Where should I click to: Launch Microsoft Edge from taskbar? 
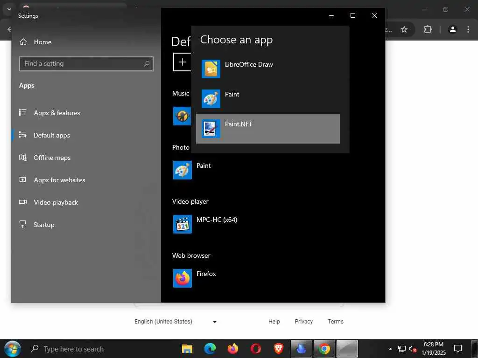coord(210,349)
